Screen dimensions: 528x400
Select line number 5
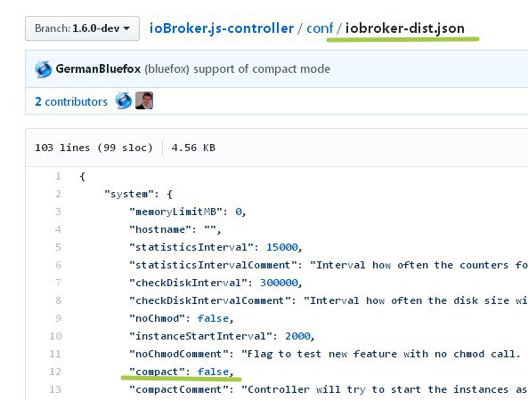pyautogui.click(x=58, y=247)
